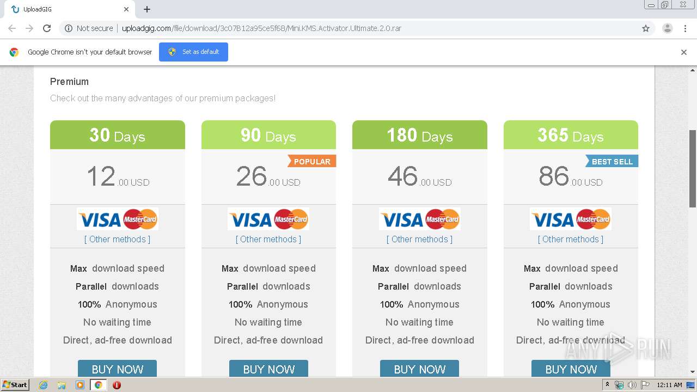Click the Visa MasterCard logo for 180 Days
Viewport: 697px width, 392px height.
419,219
